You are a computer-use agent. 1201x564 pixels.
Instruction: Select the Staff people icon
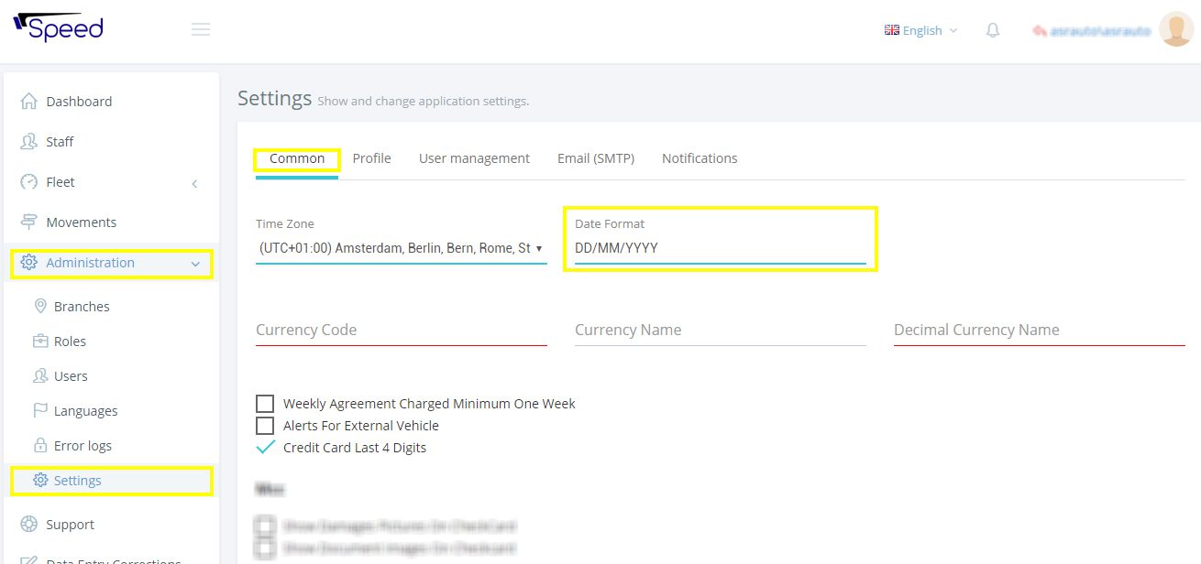point(29,142)
